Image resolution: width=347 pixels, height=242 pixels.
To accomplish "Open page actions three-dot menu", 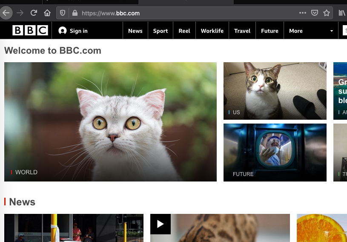I will pyautogui.click(x=303, y=13).
